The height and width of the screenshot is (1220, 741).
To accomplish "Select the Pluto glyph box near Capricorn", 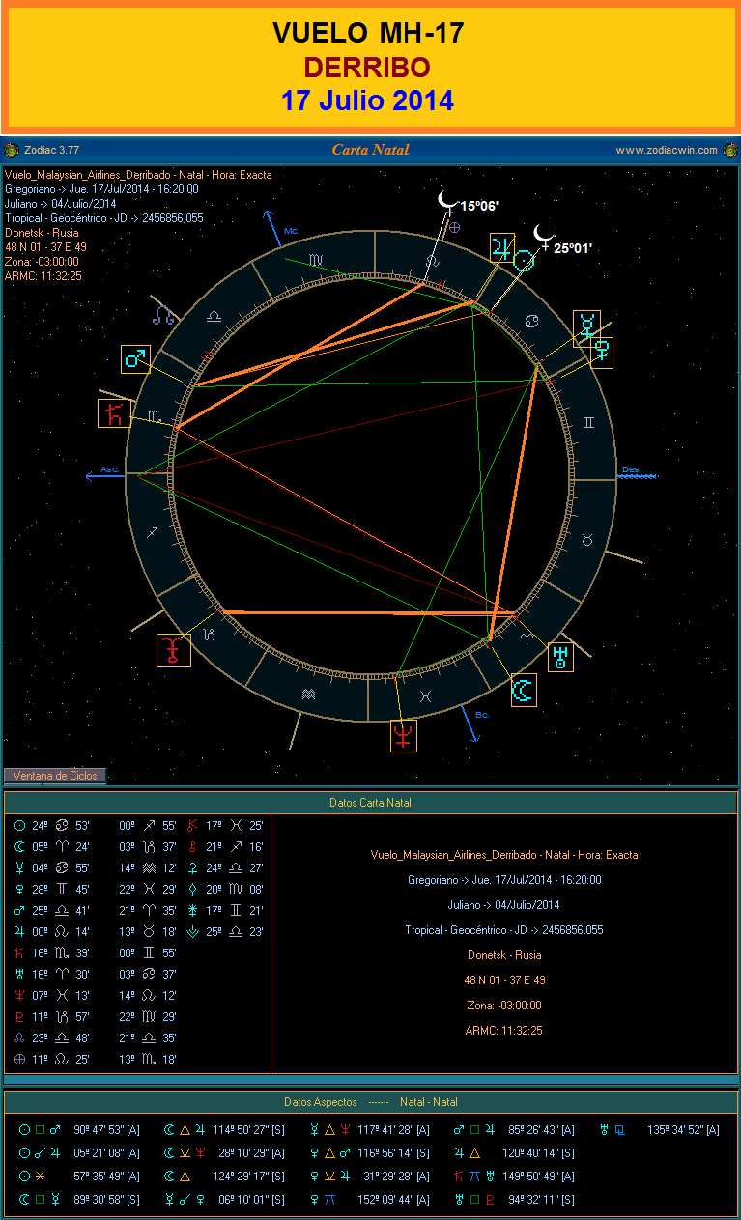I will 174,649.
